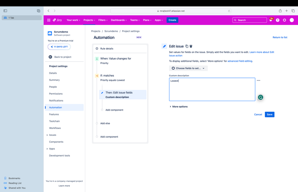The height and width of the screenshot is (192, 298).
Task: Open the Safari share menu
Action: (280, 11)
